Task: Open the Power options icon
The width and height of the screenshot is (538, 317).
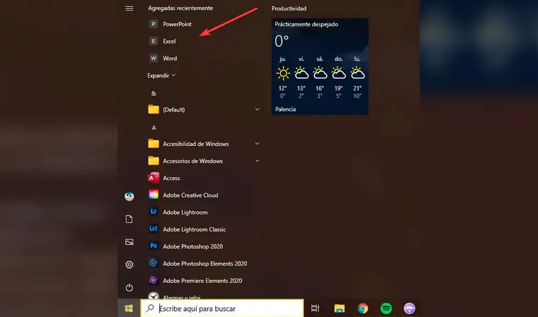Action: pyautogui.click(x=129, y=287)
